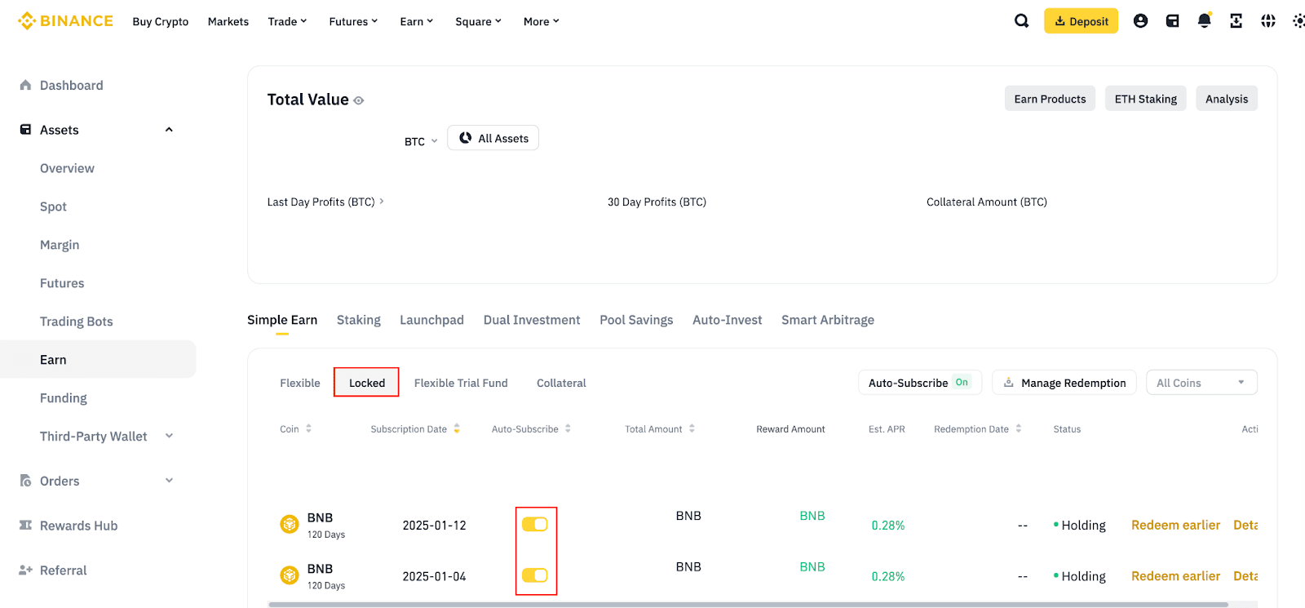Toggle auto-subscribe for 2025-01-04 BNB

coord(535,576)
